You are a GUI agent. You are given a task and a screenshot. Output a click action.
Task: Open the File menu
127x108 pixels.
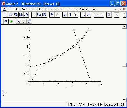click(x=9, y=9)
